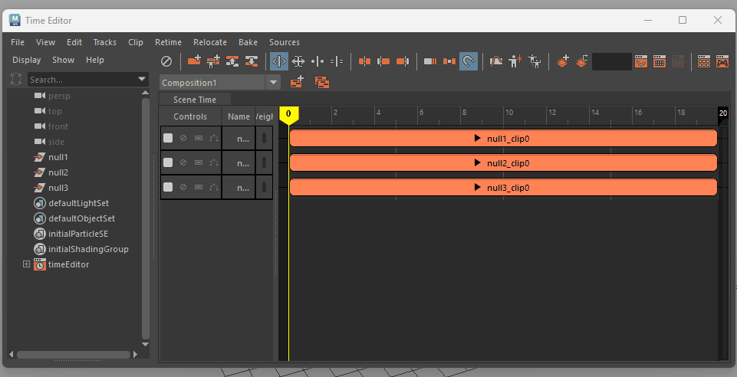Mute the third track (null3_clip0 row)
737x377 pixels.
tap(183, 187)
